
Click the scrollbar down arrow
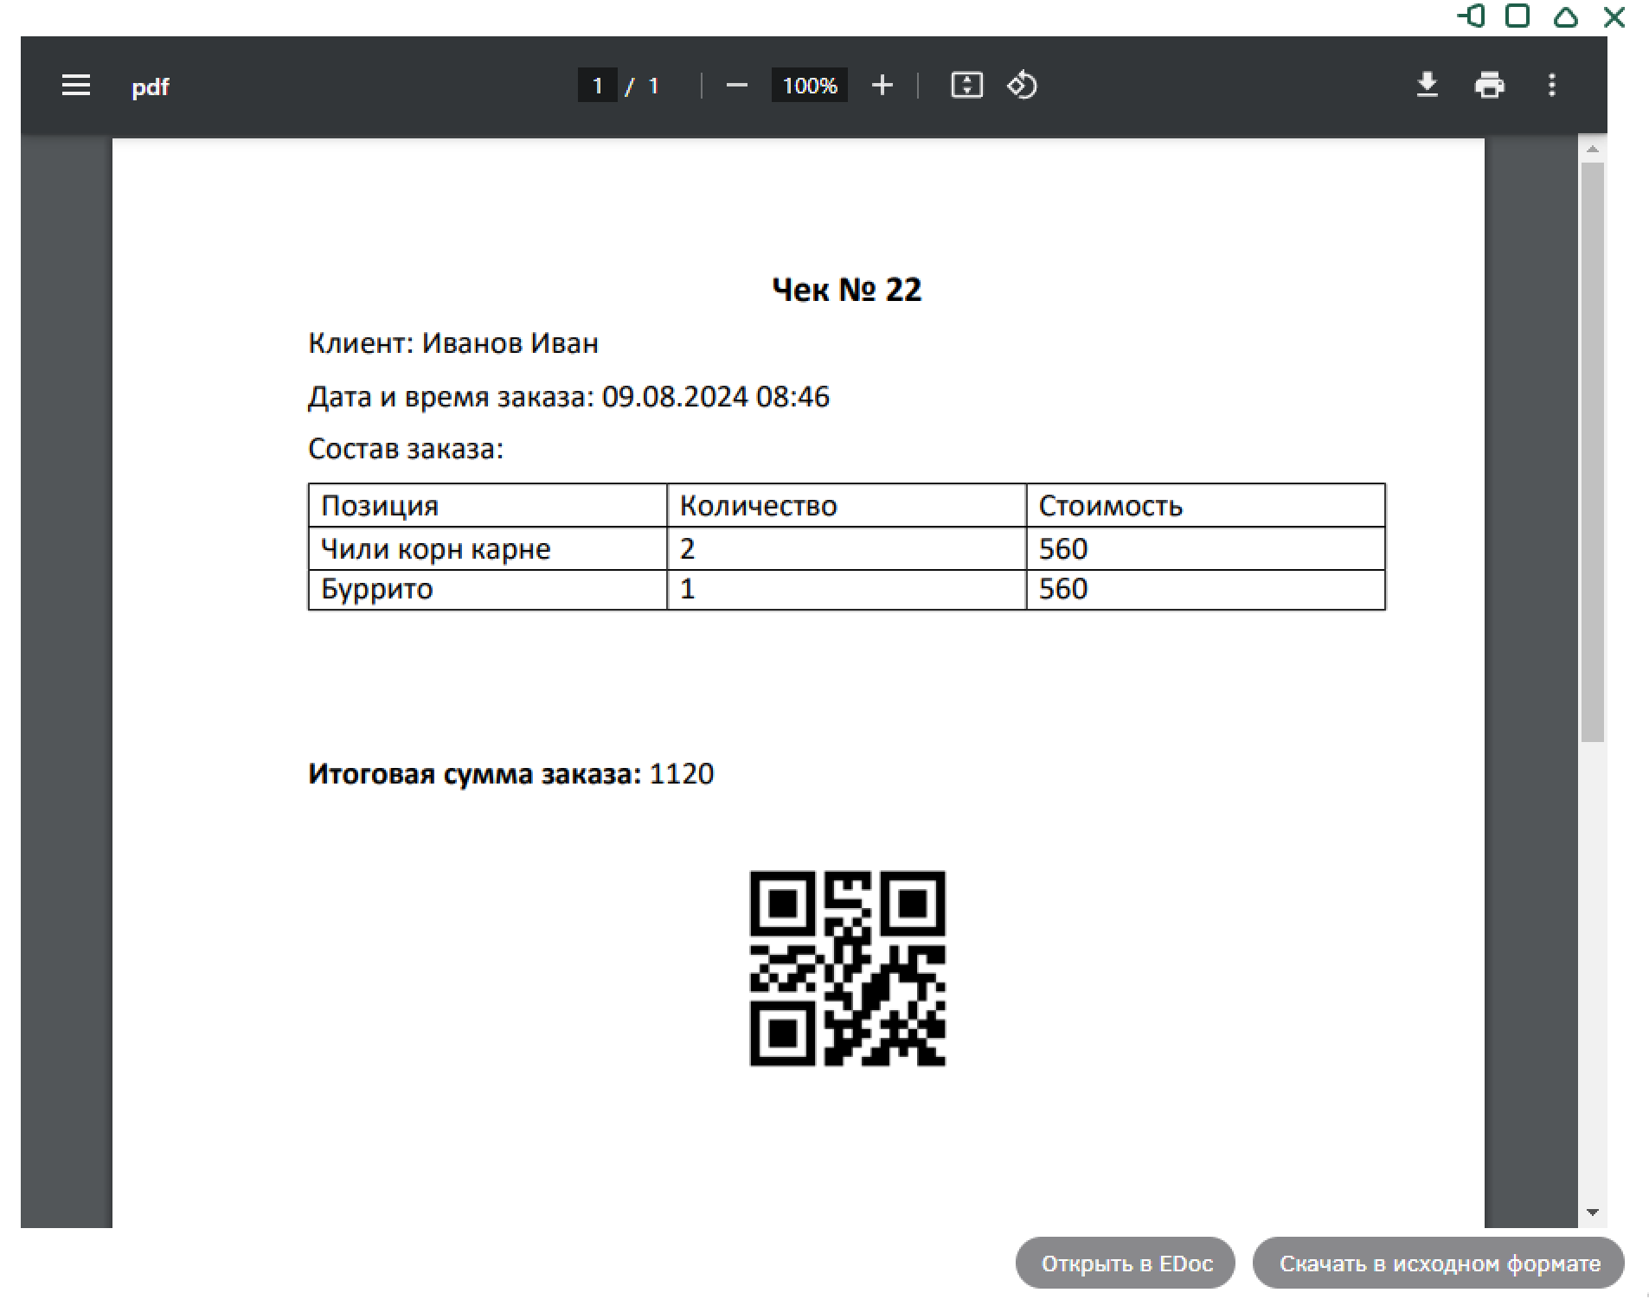[1592, 1213]
